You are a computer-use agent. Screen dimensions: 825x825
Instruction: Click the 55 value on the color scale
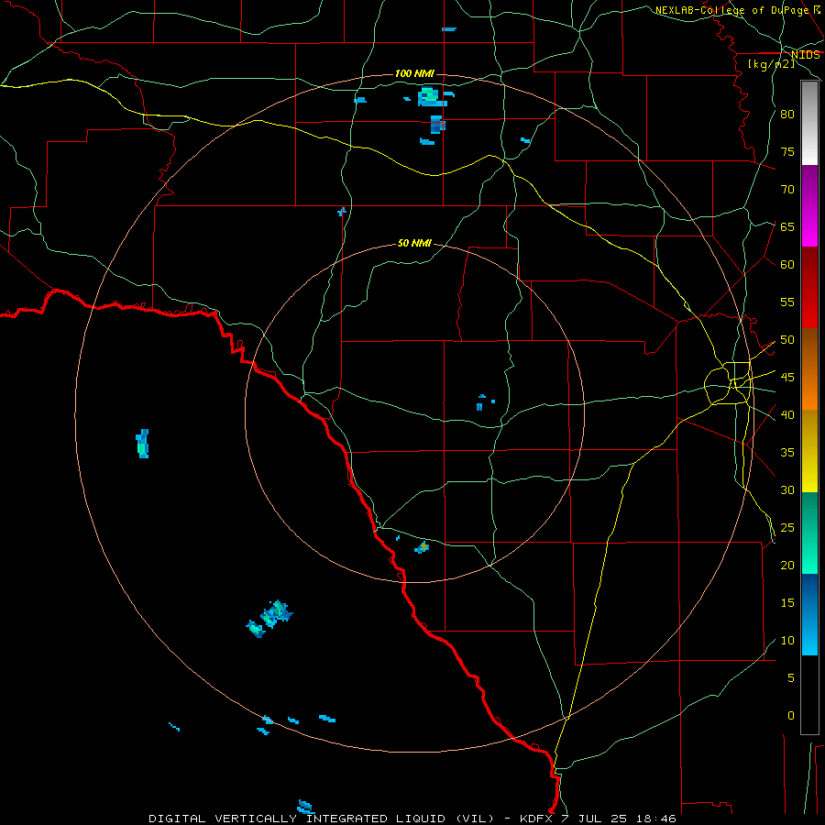(787, 302)
